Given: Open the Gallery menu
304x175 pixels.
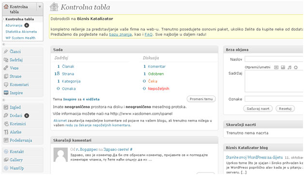Looking at the screenshot, I should point(16,160).
